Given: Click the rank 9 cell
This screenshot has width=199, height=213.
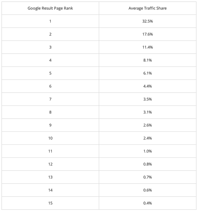Looking at the screenshot, I should [x=50, y=125].
